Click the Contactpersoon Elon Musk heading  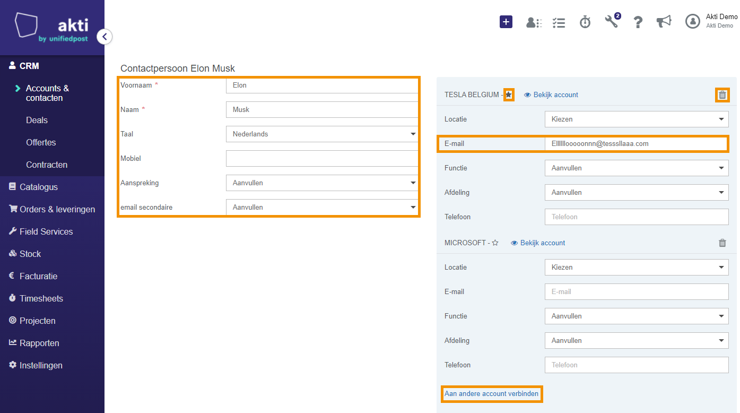tap(178, 68)
